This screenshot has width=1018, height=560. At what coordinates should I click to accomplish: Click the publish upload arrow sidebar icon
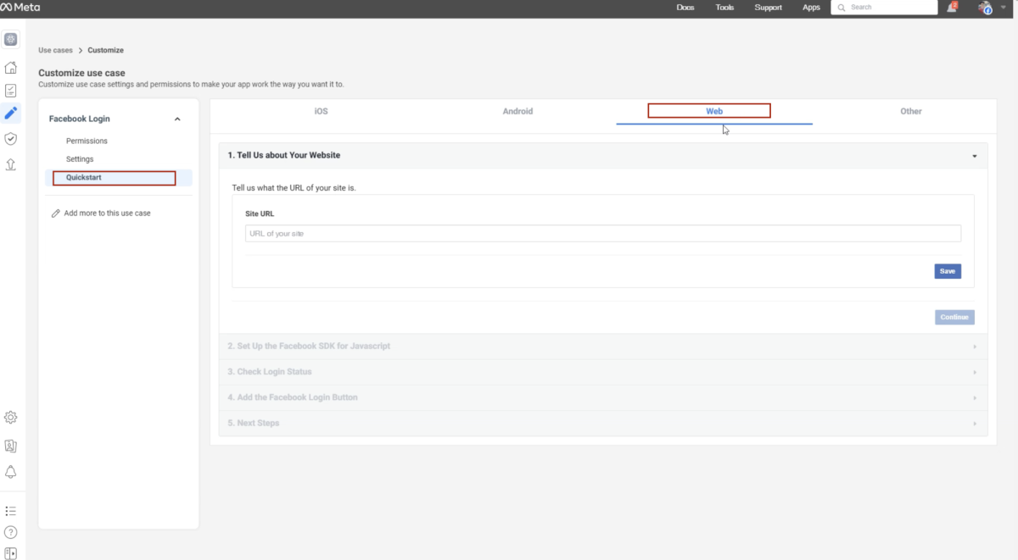11,164
